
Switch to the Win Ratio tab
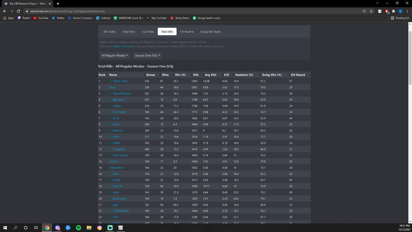pyautogui.click(x=110, y=32)
